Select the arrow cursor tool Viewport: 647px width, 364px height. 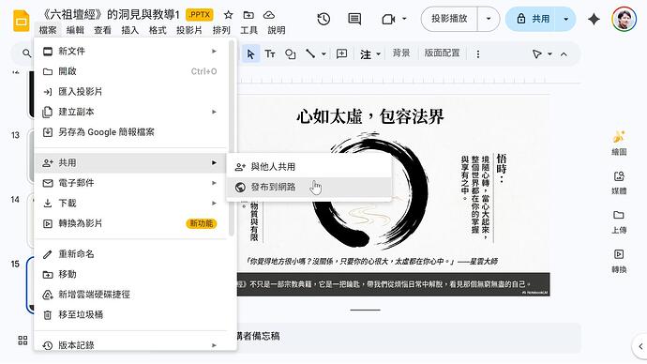click(x=250, y=54)
